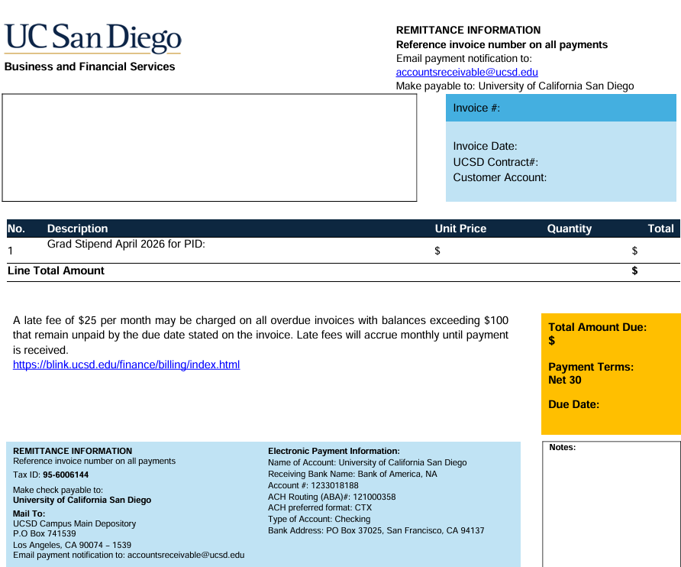681x567 pixels.
Task: Select the 'Tax ID: 95-6006144' line
Action: pyautogui.click(x=51, y=475)
